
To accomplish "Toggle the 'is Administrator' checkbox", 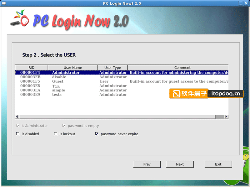I will click(x=18, y=126).
